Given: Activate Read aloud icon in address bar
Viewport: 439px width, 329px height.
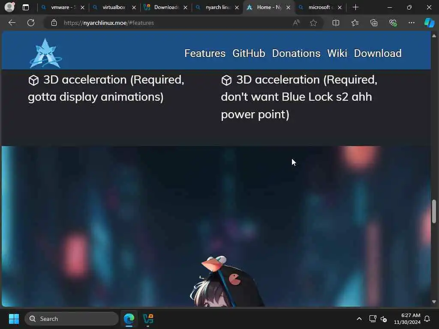Looking at the screenshot, I should tap(296, 23).
